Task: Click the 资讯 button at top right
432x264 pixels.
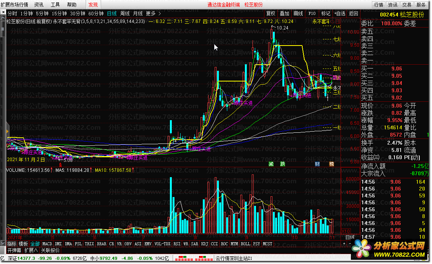Action: coord(393,5)
